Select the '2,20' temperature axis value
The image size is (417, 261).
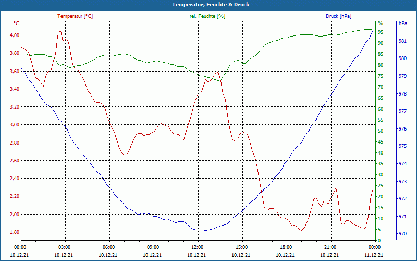(x=15, y=196)
